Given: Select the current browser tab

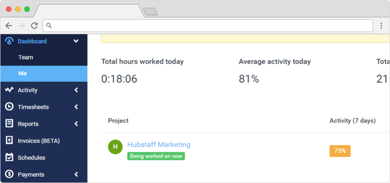Looking at the screenshot, I should (89, 11).
